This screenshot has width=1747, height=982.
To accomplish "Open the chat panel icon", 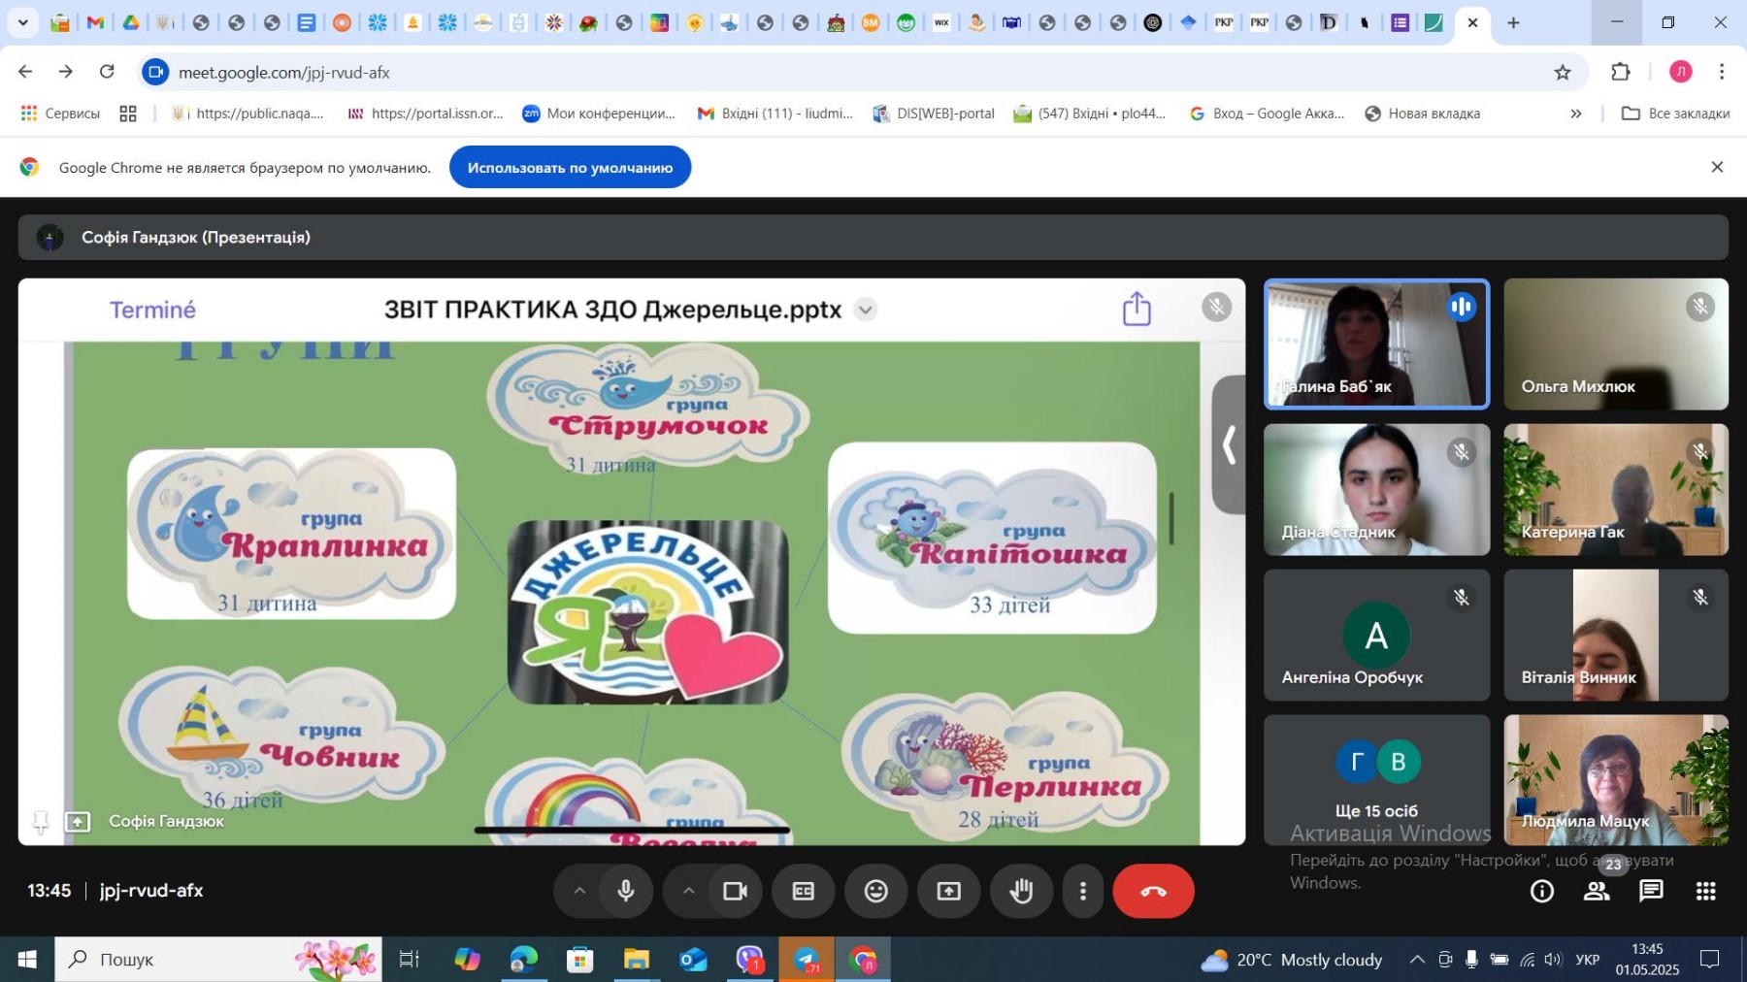I will tap(1651, 891).
